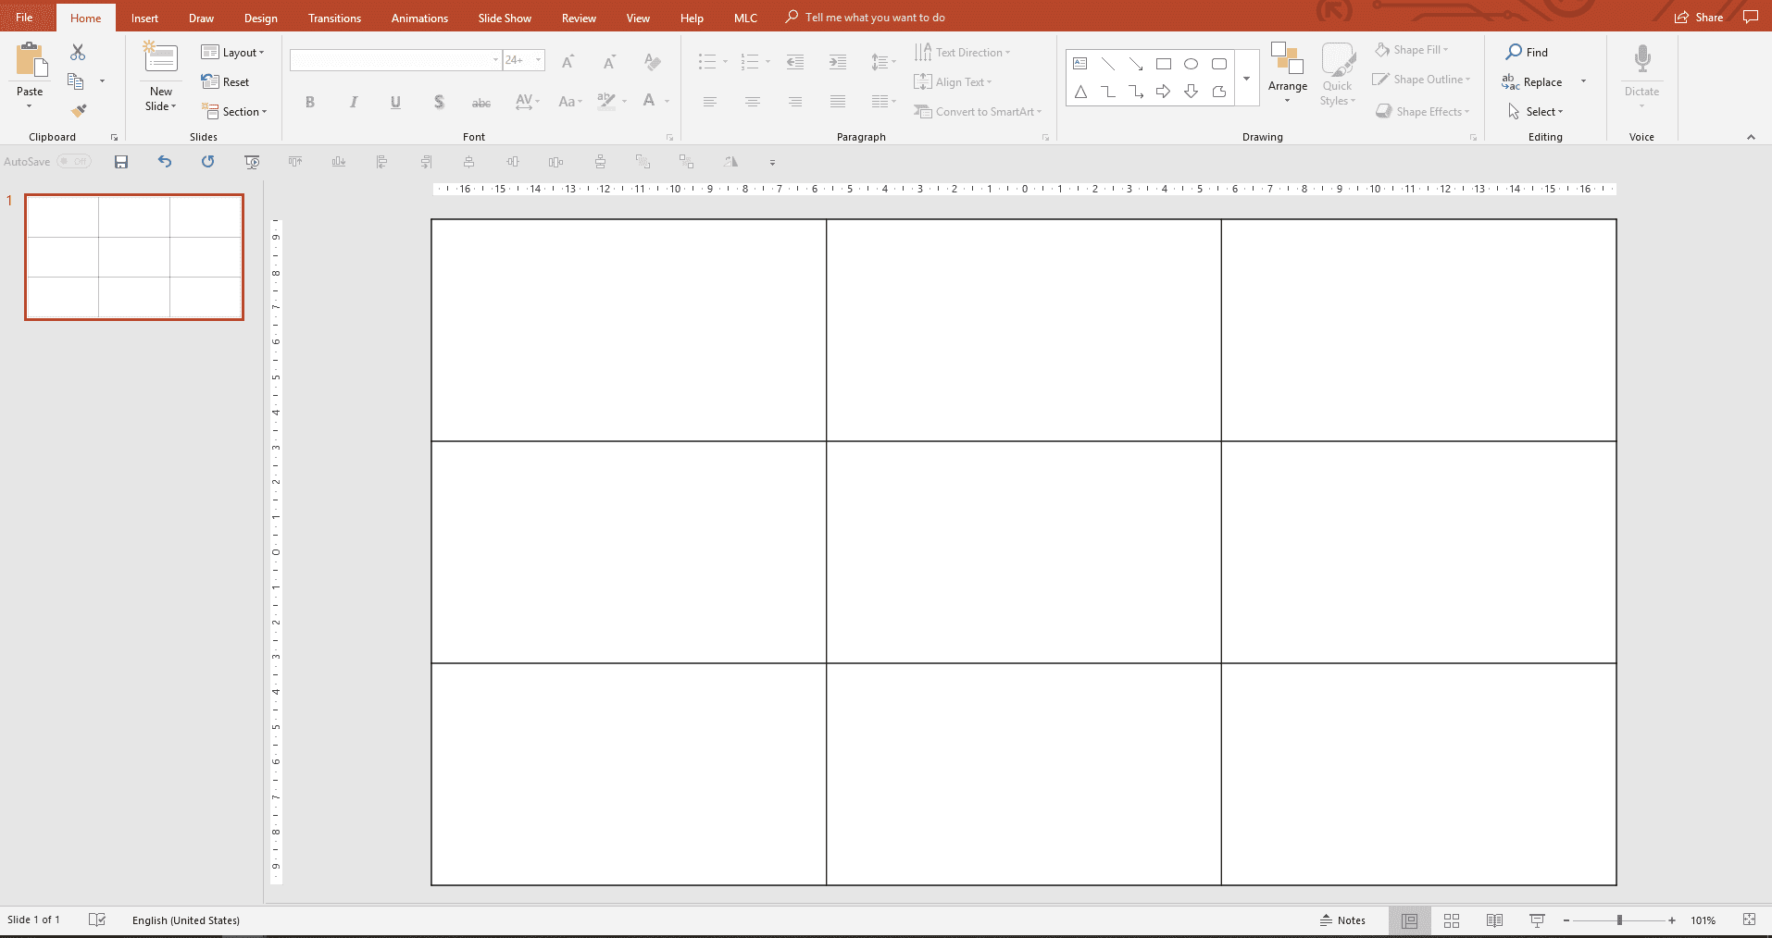Save the presentation via Quick Access toolbar

tap(120, 161)
